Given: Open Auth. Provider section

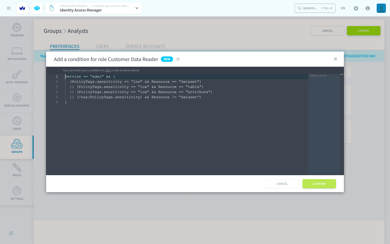Looking at the screenshot, I should pos(17,77).
